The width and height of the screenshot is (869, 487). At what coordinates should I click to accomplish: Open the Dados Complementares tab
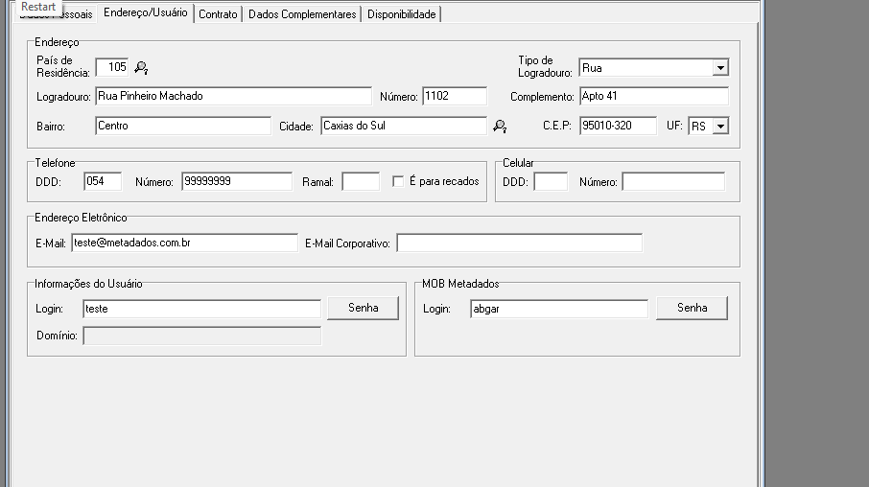coord(302,14)
